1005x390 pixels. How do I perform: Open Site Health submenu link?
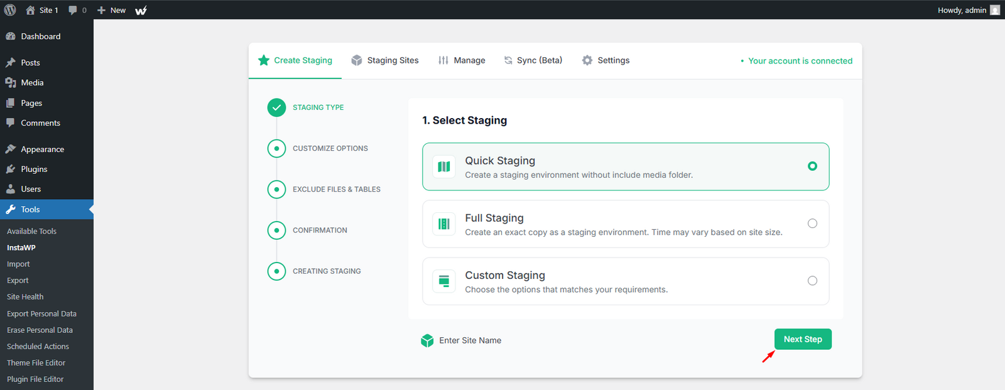click(25, 297)
